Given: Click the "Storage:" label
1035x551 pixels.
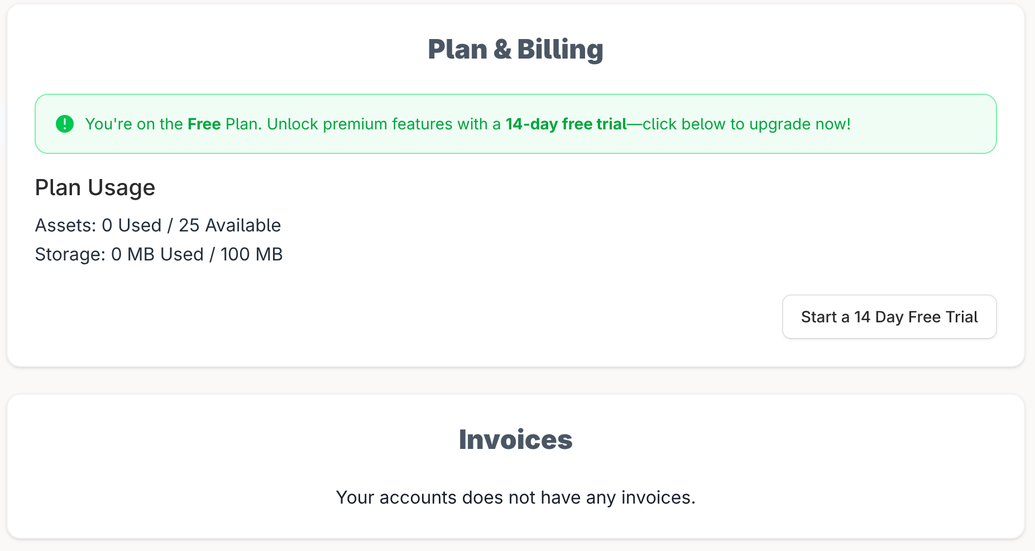Looking at the screenshot, I should point(70,254).
